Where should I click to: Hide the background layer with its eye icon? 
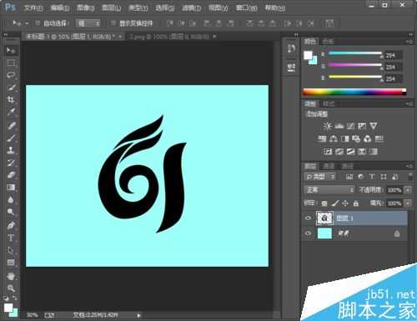tap(308, 233)
